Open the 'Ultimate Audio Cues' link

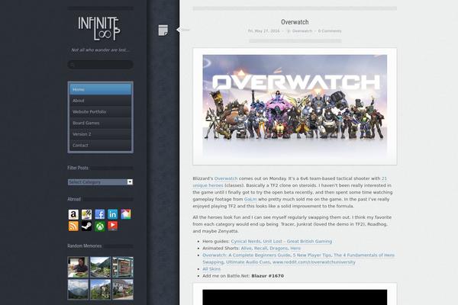click(248, 262)
